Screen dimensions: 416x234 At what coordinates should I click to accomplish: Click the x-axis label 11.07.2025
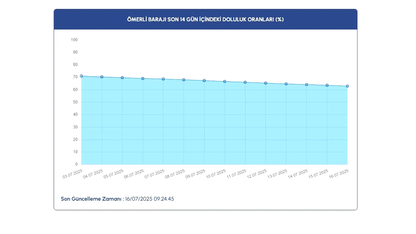(236, 174)
